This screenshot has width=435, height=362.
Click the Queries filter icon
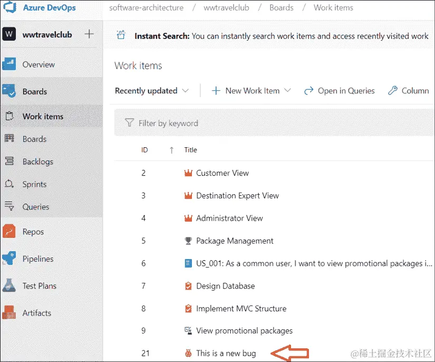[x=9, y=206]
